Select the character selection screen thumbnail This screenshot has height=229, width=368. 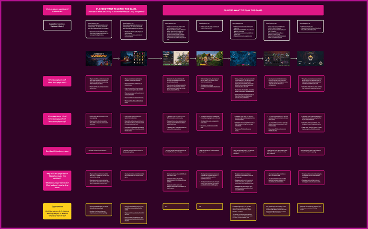point(134,59)
